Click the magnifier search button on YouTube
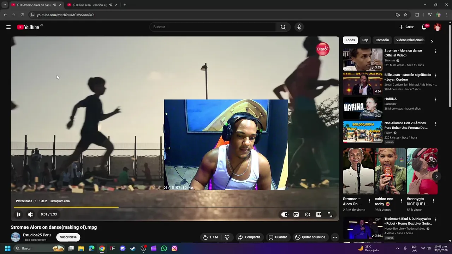 (283, 27)
